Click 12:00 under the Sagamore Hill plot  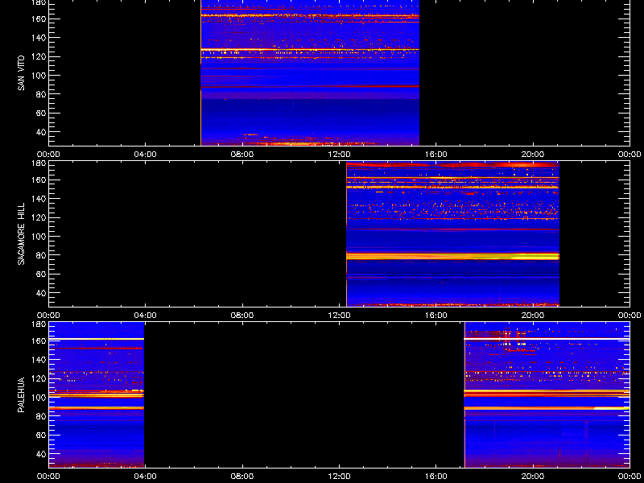339,316
